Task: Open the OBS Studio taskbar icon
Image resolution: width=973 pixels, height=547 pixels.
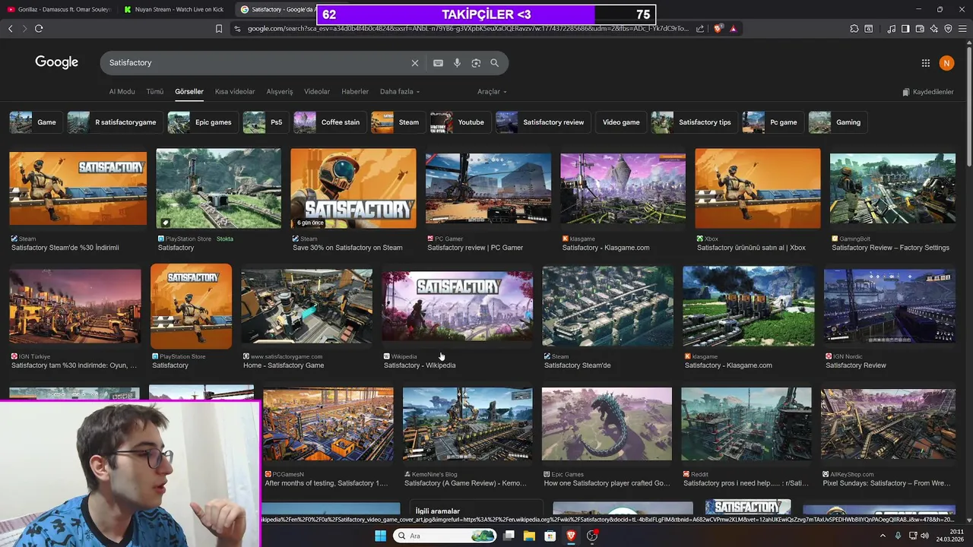Action: [x=592, y=536]
